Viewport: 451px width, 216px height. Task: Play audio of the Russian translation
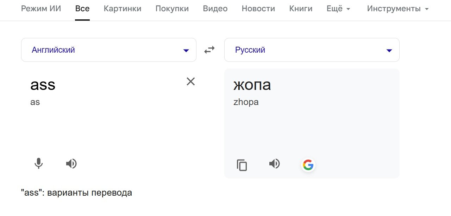274,164
